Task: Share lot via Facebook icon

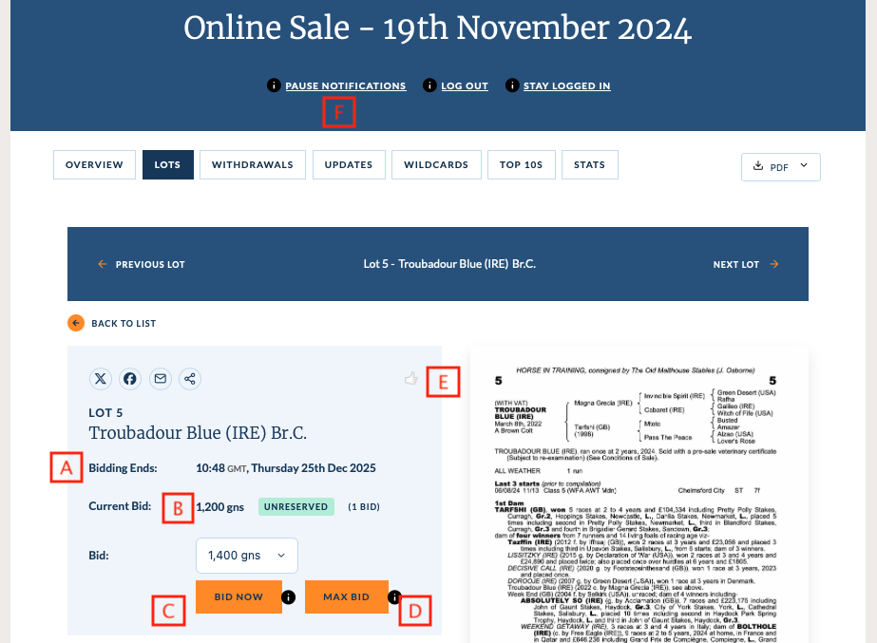Action: pyautogui.click(x=130, y=379)
